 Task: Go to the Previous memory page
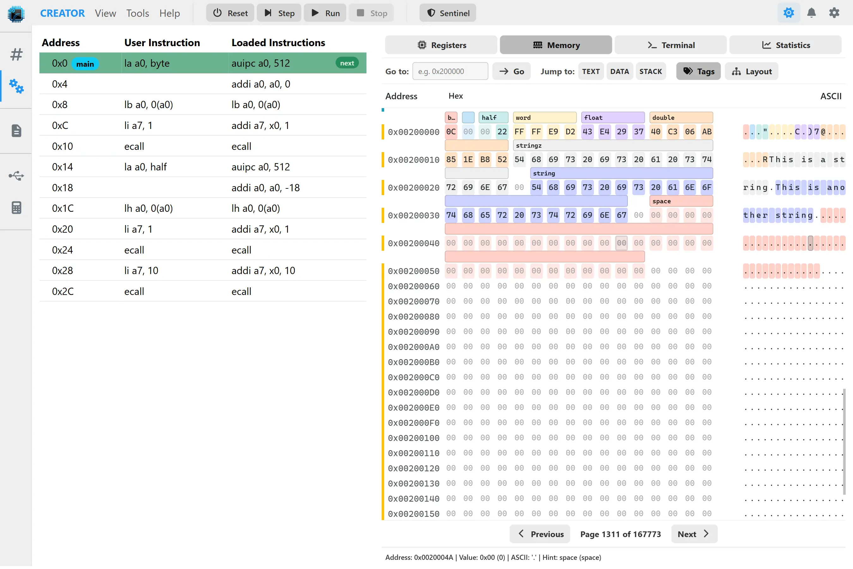(540, 534)
